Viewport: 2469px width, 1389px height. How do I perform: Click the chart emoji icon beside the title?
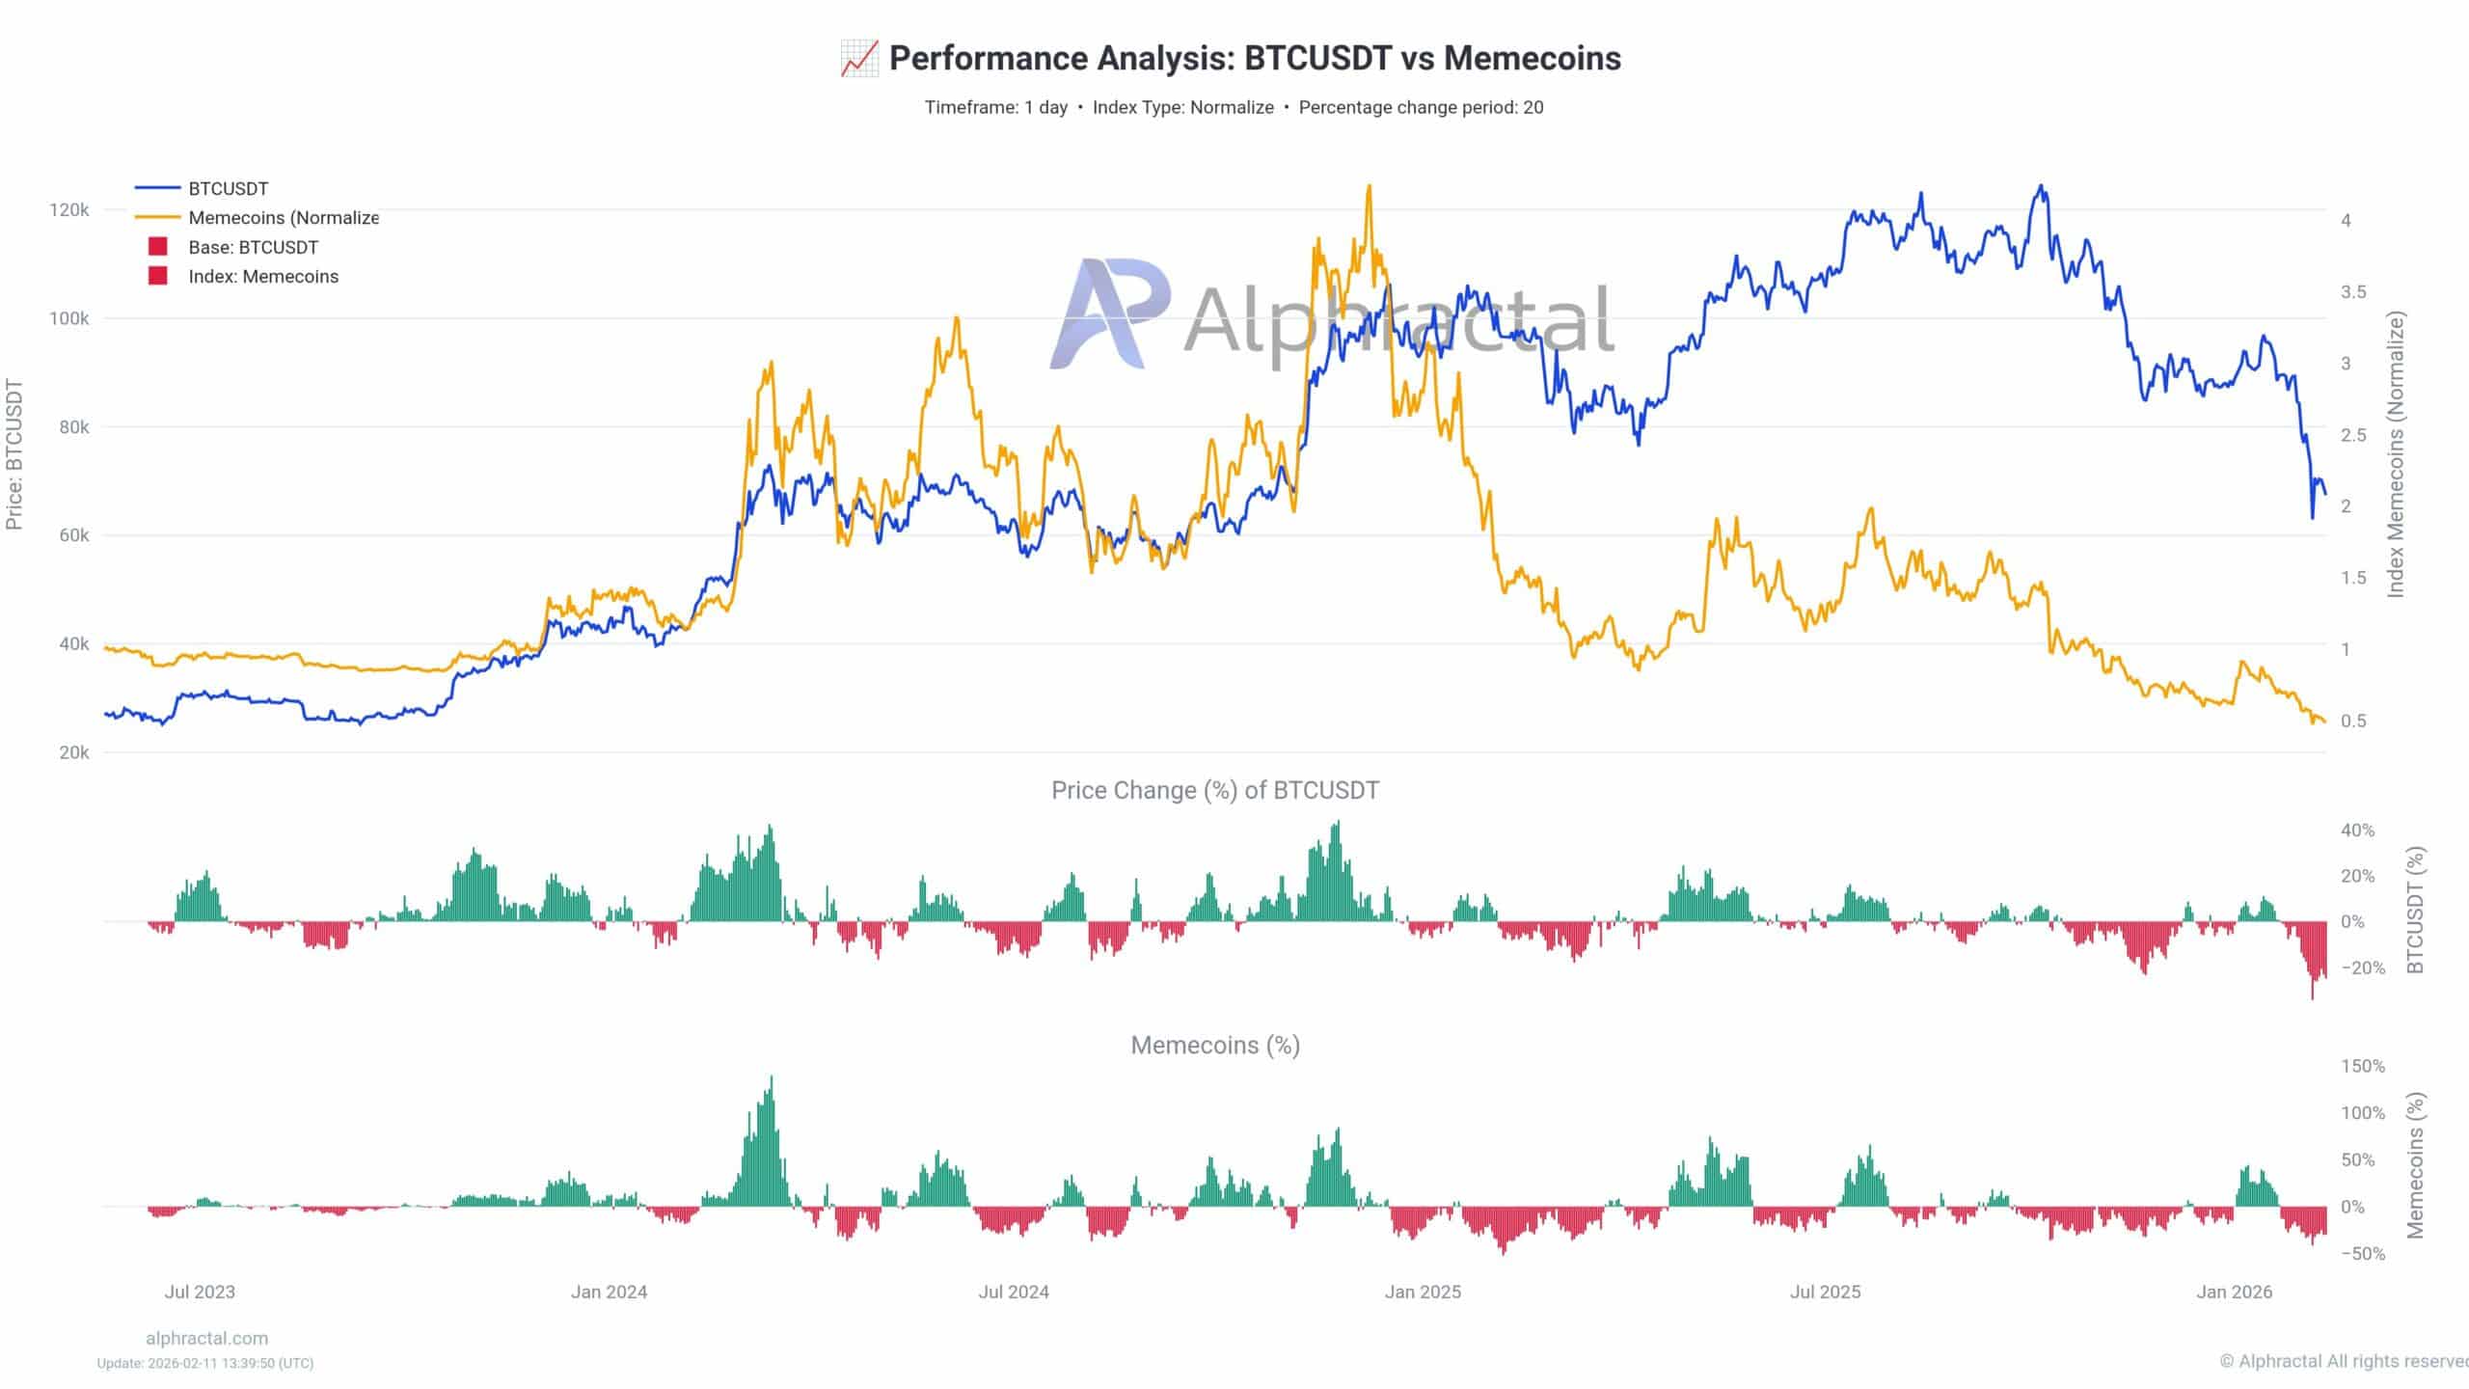858,59
